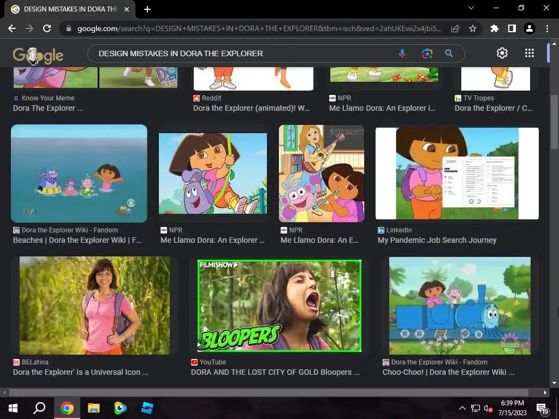Screen dimensions: 559x419
Task: Open Google quick settings gear
Action: [502, 53]
